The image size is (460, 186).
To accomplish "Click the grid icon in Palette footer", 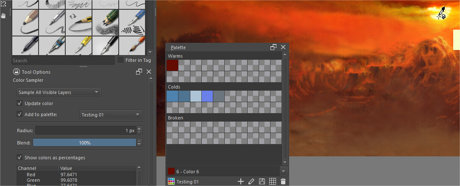I will (x=273, y=181).
